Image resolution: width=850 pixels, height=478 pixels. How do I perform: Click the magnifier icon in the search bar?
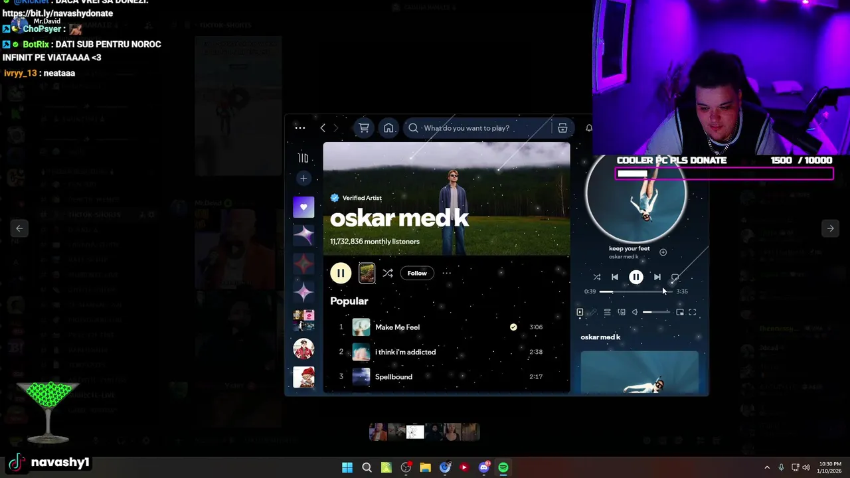(414, 128)
